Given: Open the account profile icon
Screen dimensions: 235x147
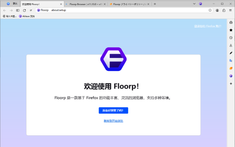Looking at the screenshot, I should click(x=217, y=10).
